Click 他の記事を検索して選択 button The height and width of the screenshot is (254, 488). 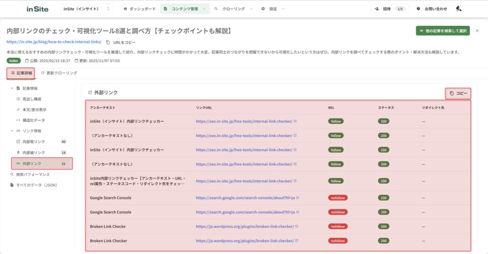click(443, 31)
